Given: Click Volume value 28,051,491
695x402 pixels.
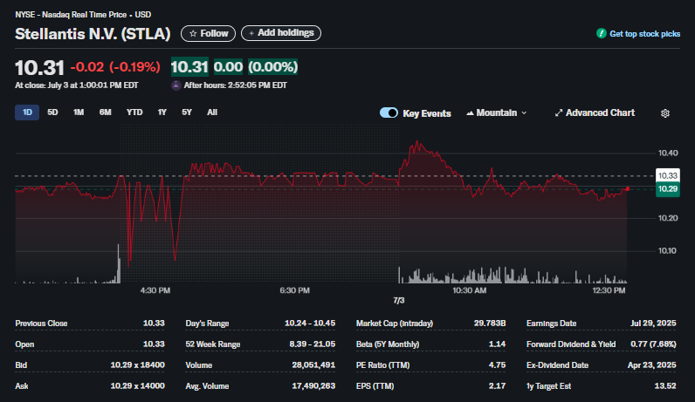Looking at the screenshot, I should (x=313, y=365).
